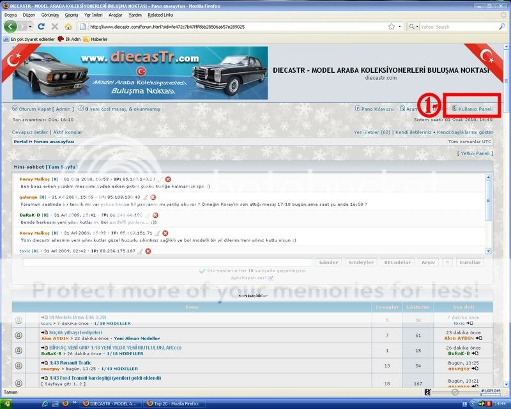Click Show Desktop icon in quick launch
This screenshot has width=511, height=409.
coord(55,404)
